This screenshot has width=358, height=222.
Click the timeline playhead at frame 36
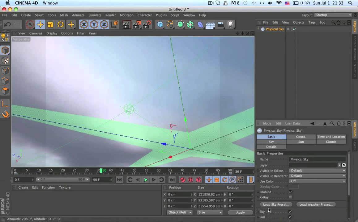pos(101,171)
